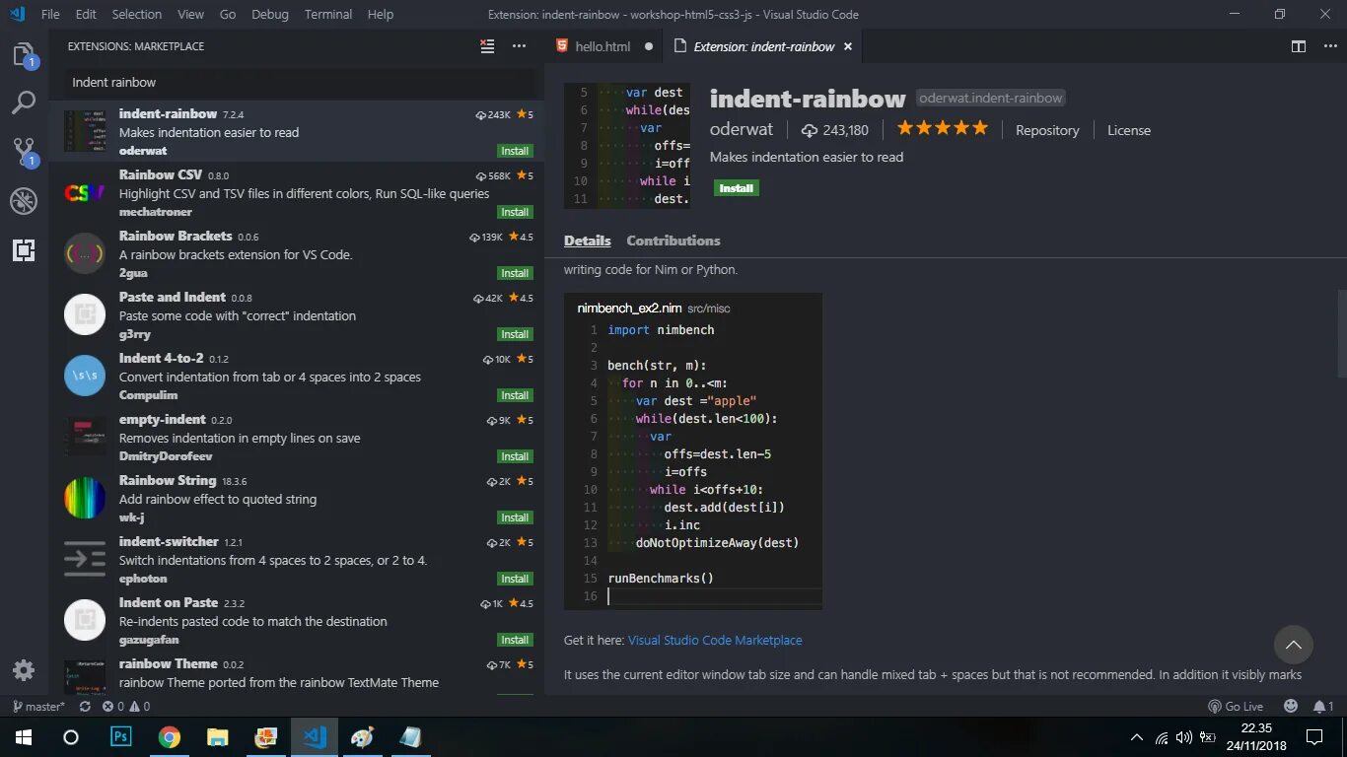
Task: Open the notifications bell in status bar
Action: [x=1323, y=707]
